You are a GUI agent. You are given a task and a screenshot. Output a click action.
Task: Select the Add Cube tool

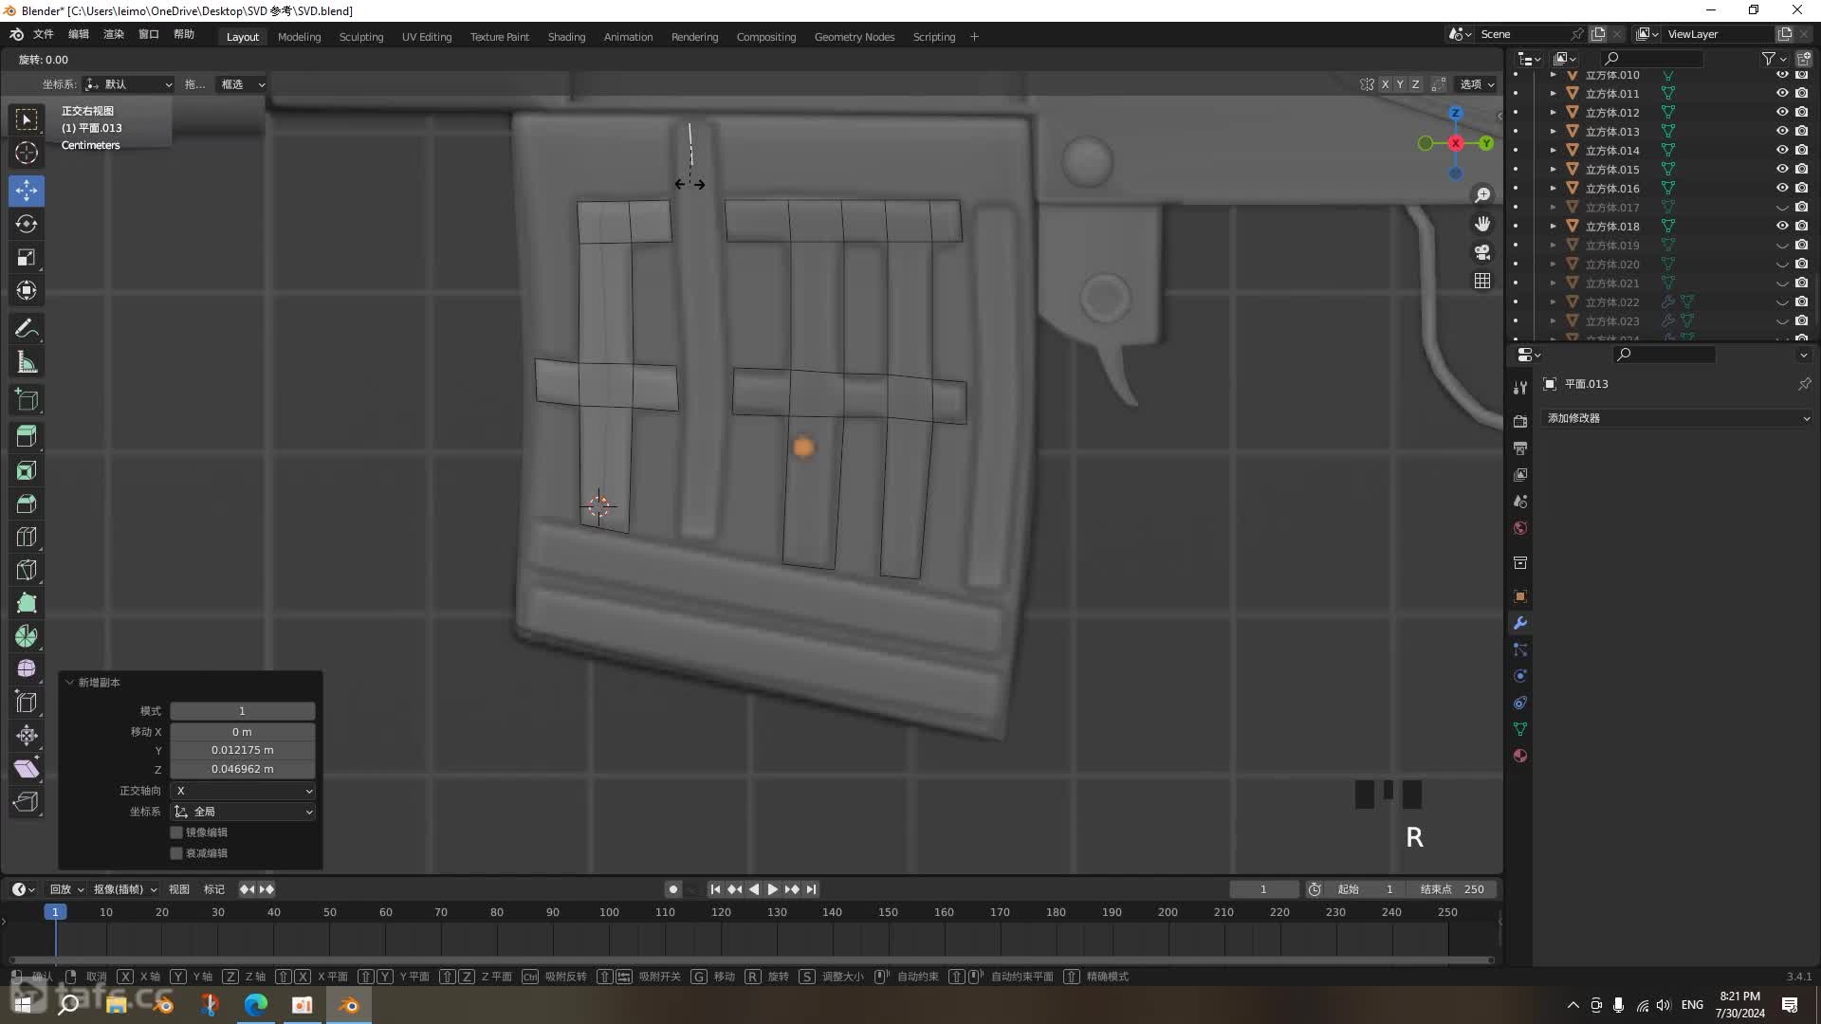pos(27,400)
